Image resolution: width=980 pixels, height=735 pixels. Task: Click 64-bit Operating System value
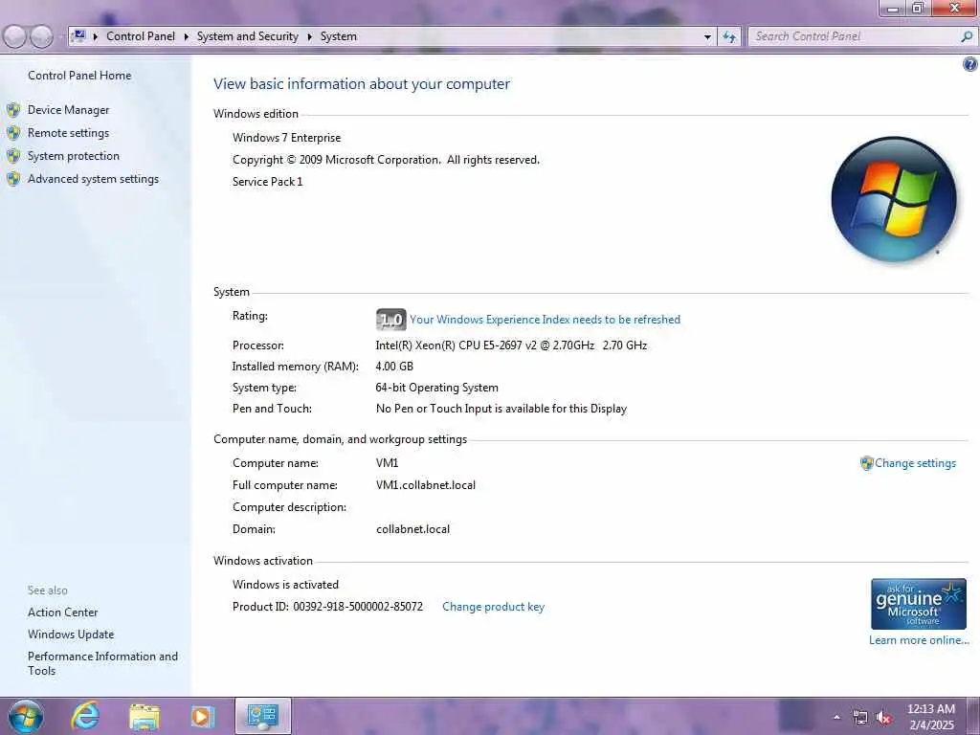coord(436,388)
